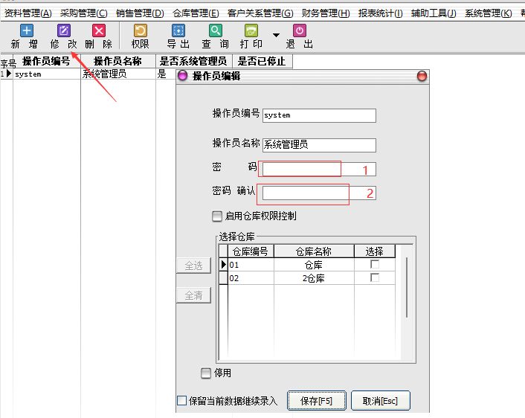Check 保留当前数据继续录入 option
This screenshot has width=525, height=418.
coord(182,401)
